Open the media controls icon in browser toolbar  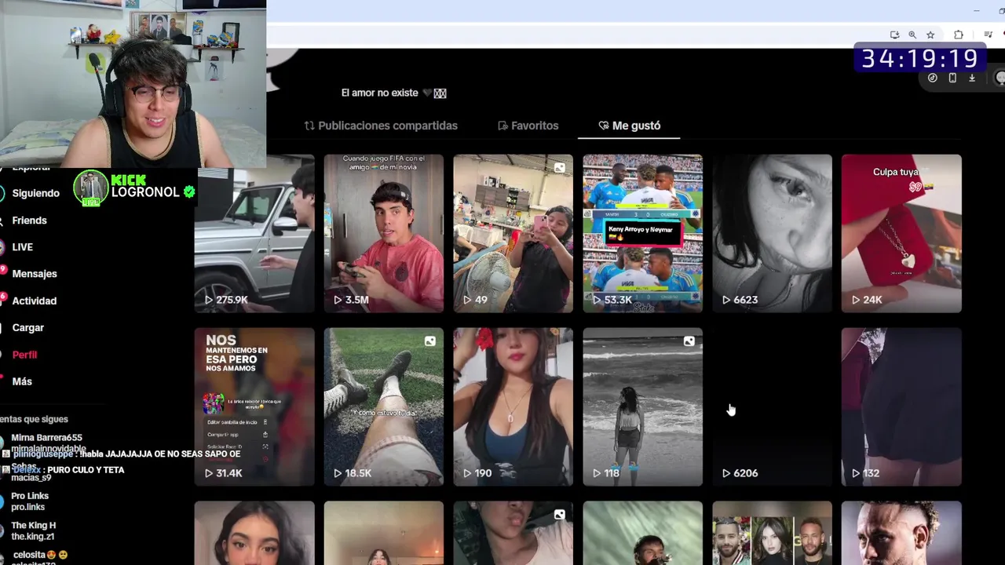coord(989,35)
